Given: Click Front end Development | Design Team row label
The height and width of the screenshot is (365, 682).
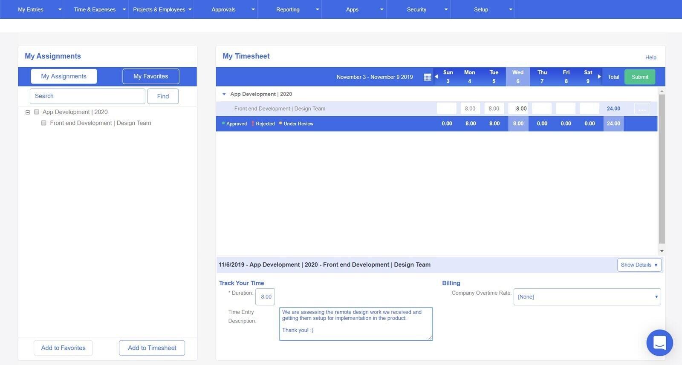Looking at the screenshot, I should (x=280, y=109).
